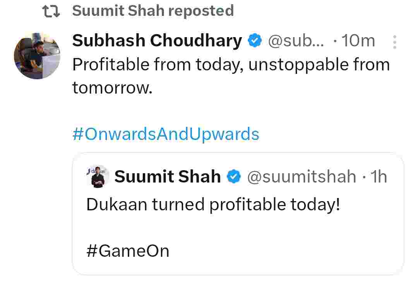Image resolution: width=418 pixels, height=285 pixels.
Task: Tap the #GameOn text in quoted post
Action: [x=128, y=251]
